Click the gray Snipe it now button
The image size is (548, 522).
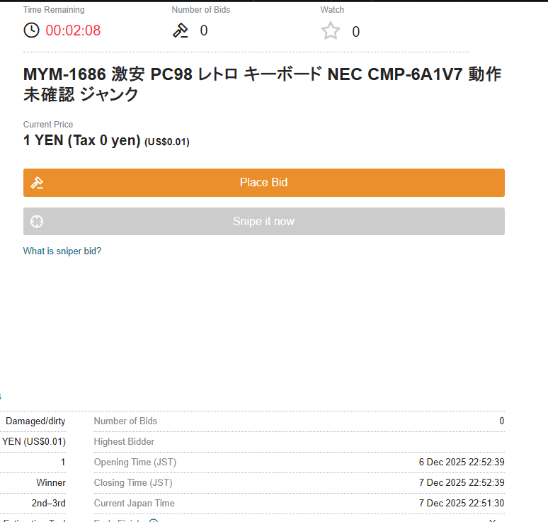pyautogui.click(x=264, y=221)
